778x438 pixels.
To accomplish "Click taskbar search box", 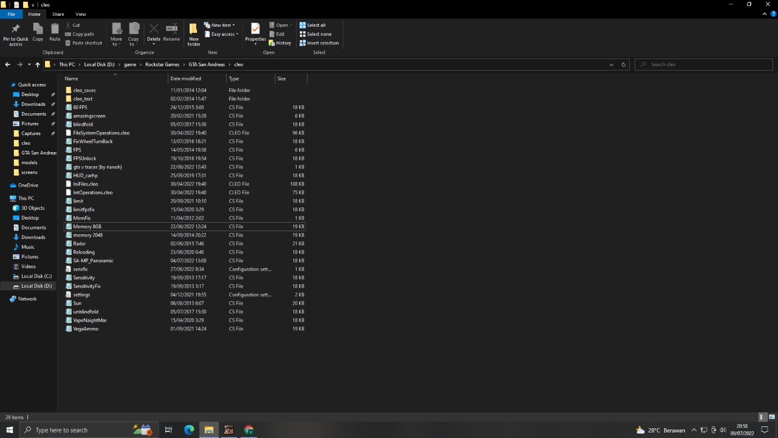I will click(88, 430).
